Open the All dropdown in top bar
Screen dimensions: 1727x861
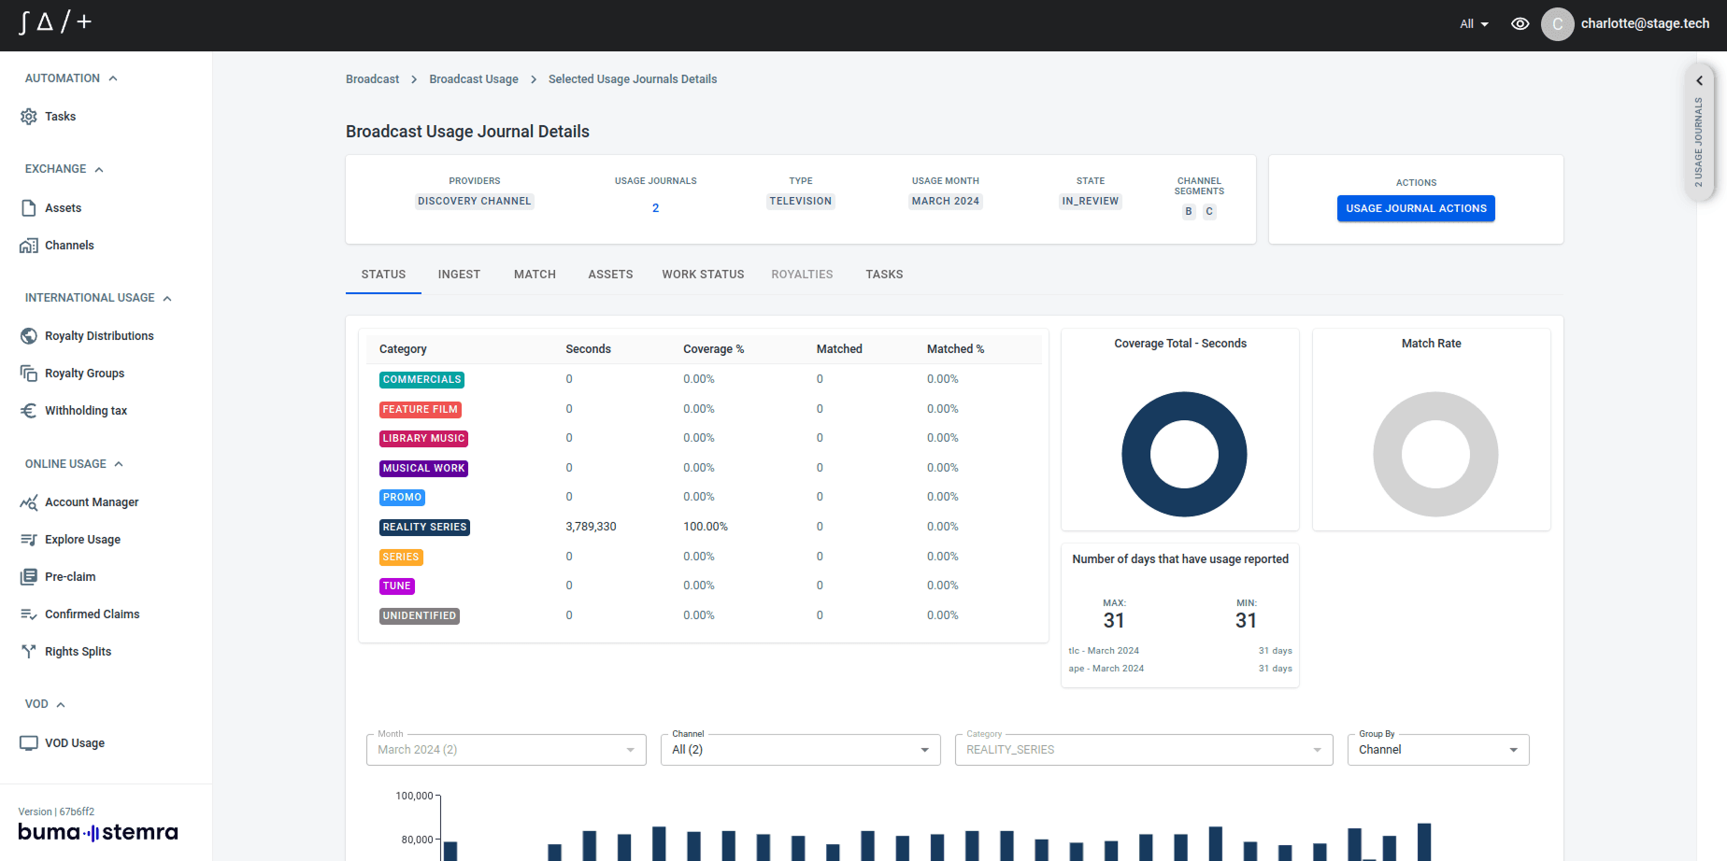pyautogui.click(x=1475, y=24)
